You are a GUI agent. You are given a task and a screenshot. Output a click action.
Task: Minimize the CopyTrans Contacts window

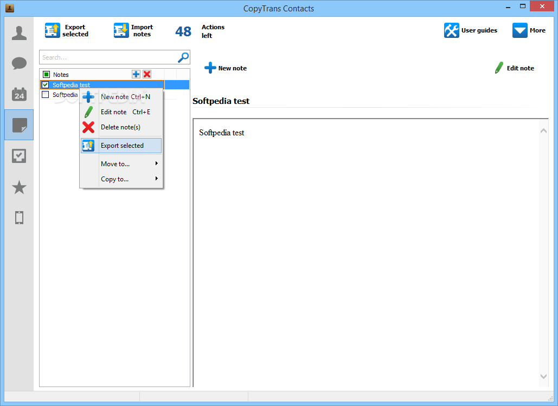508,6
